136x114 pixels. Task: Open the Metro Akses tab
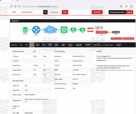38,45
